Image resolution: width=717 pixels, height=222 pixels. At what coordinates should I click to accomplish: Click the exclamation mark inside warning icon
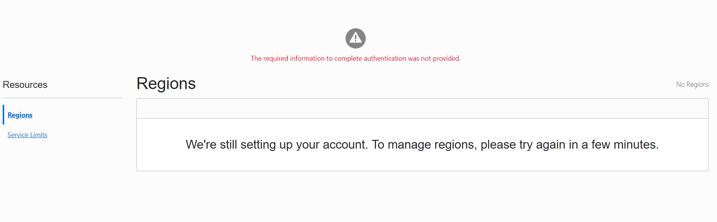click(x=355, y=38)
